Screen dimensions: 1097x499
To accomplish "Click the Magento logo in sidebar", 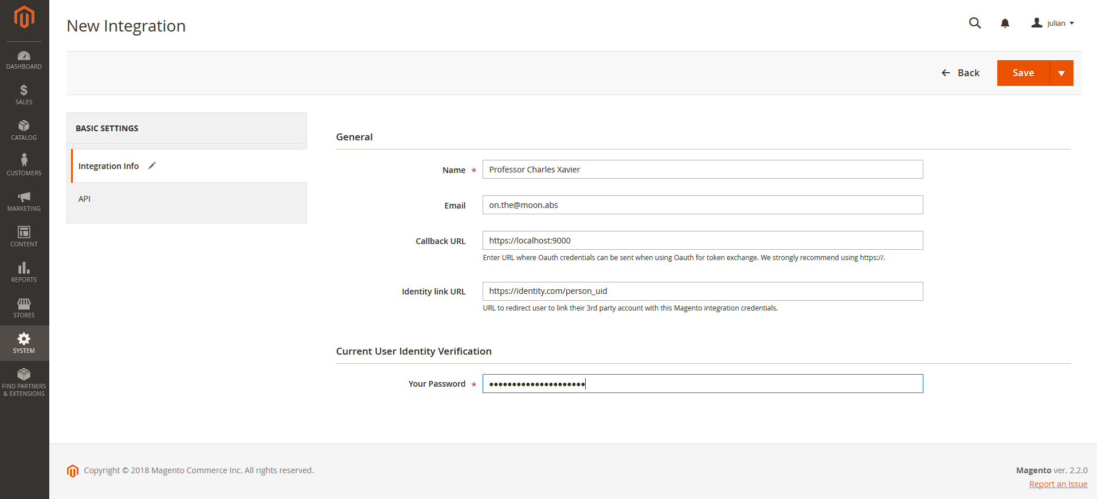I will 24,17.
